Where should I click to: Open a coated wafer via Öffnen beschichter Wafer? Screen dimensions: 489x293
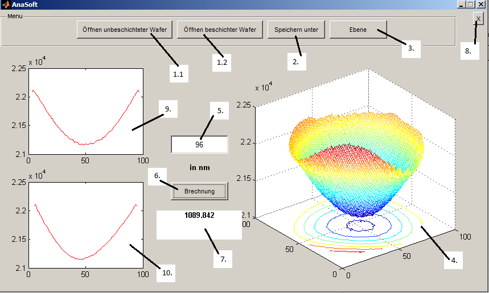pos(219,30)
